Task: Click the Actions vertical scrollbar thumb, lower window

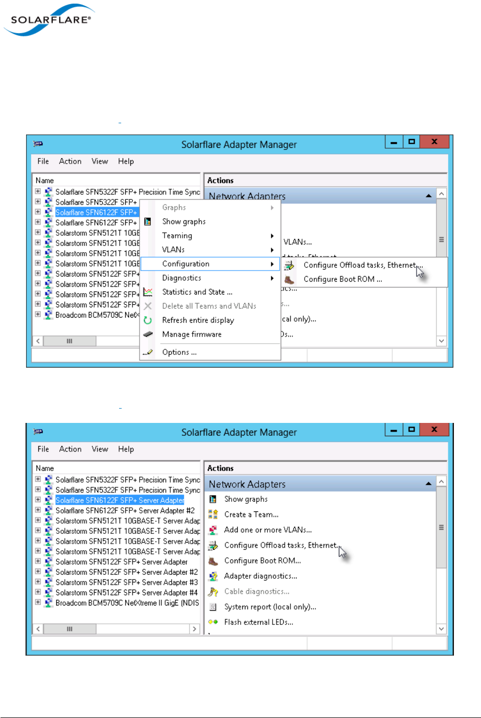Action: pyautogui.click(x=442, y=527)
